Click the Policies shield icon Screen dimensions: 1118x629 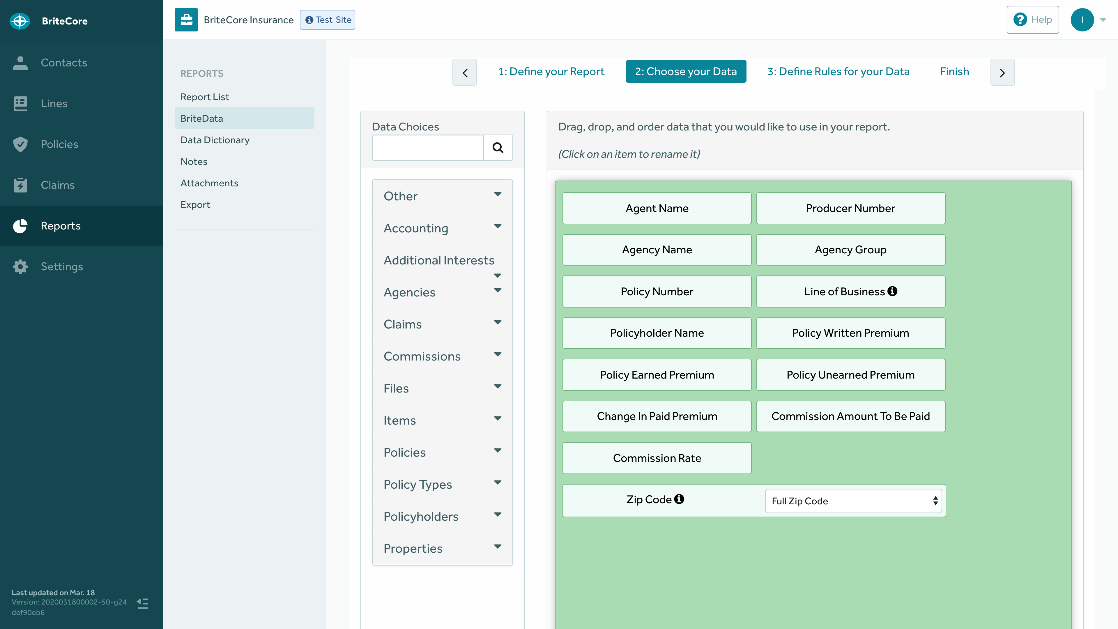(x=20, y=144)
